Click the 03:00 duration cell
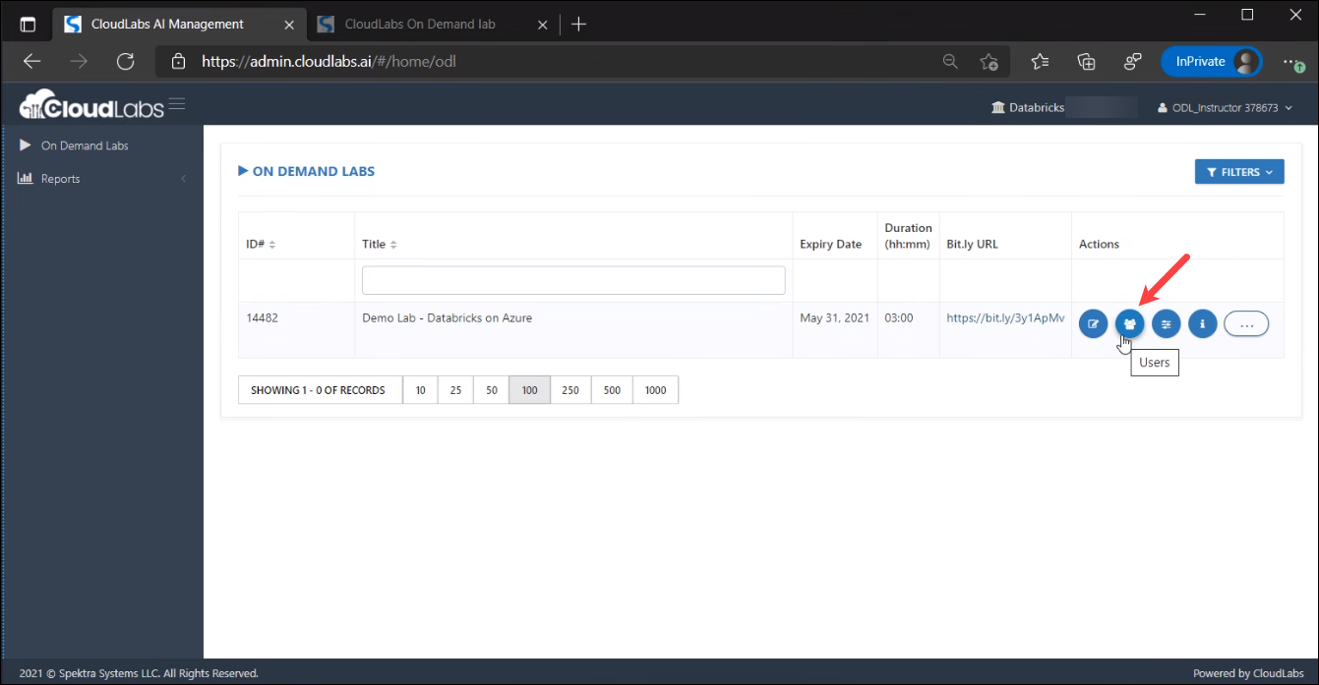 (899, 318)
